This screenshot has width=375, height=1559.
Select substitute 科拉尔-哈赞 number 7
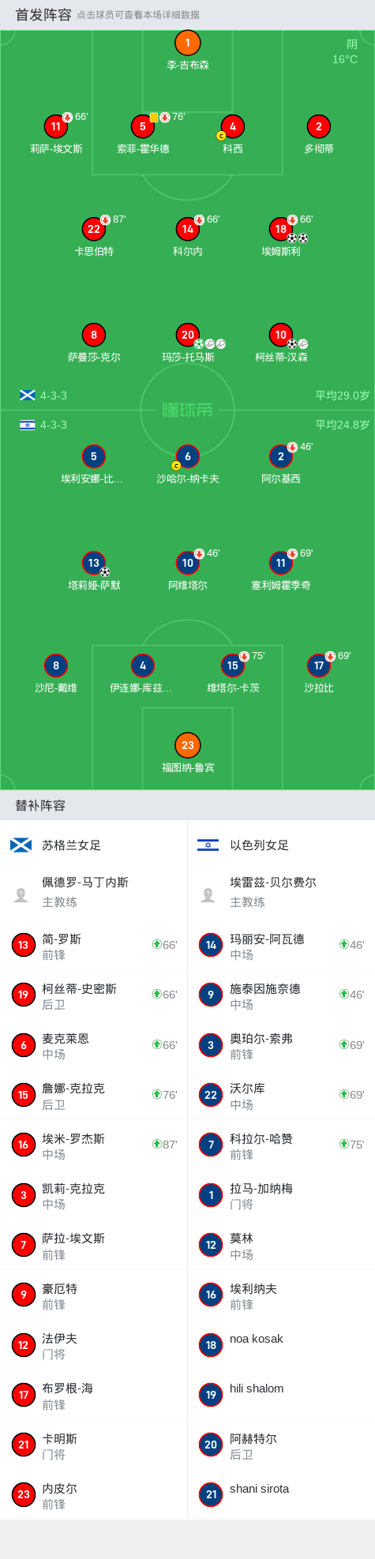tap(281, 1145)
